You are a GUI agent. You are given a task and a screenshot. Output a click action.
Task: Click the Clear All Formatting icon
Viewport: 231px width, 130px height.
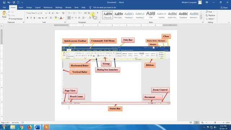[64, 13]
